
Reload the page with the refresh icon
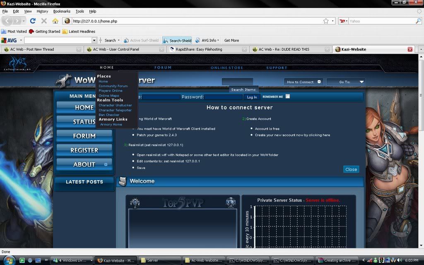tap(33, 21)
